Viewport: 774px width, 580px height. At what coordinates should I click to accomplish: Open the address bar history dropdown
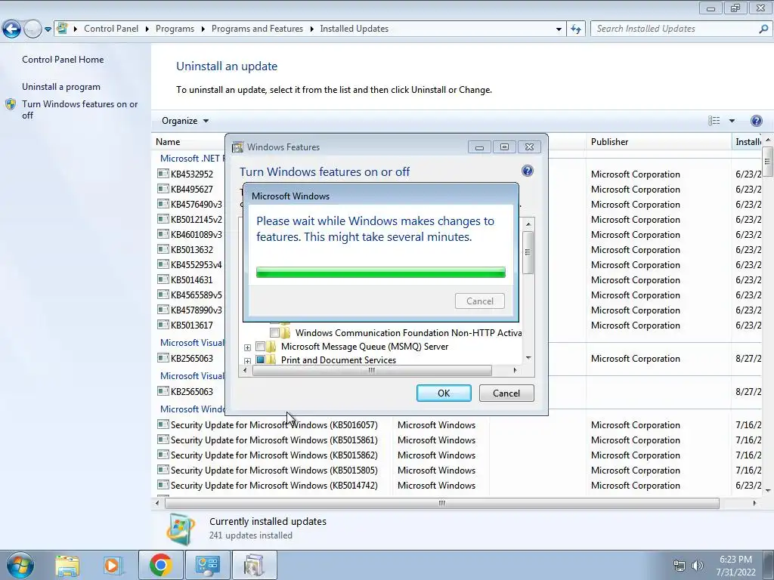(559, 29)
